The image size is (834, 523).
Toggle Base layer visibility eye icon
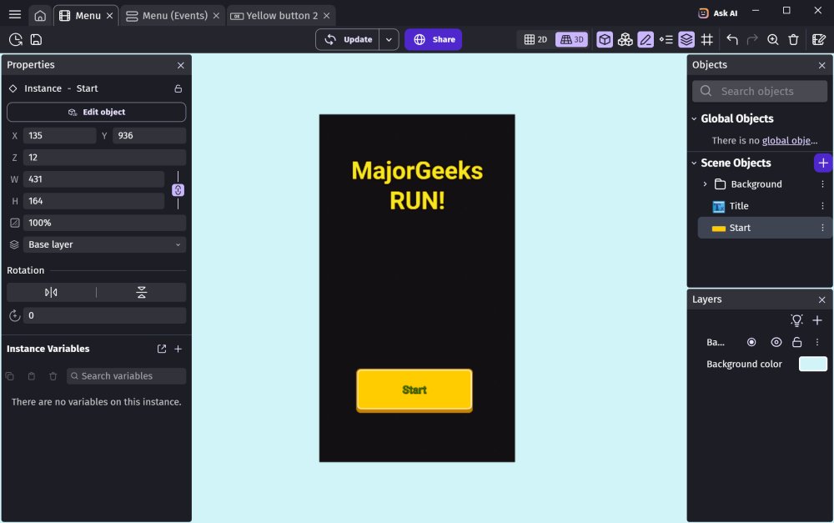point(776,342)
